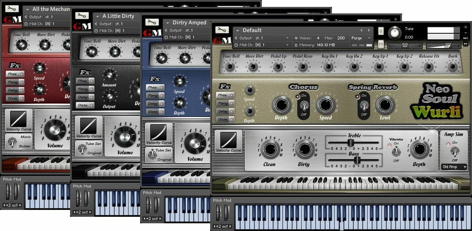Open Velocity Curve in A Little Dirty window
472x231 pixels.
click(x=88, y=127)
